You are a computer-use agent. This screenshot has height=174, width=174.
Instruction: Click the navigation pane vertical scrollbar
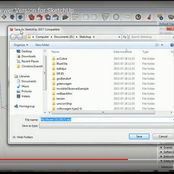(x=45, y=73)
